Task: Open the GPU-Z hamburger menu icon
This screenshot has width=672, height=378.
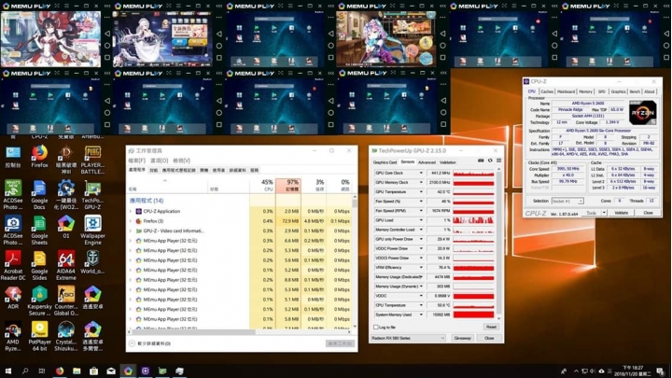Action: (498, 161)
